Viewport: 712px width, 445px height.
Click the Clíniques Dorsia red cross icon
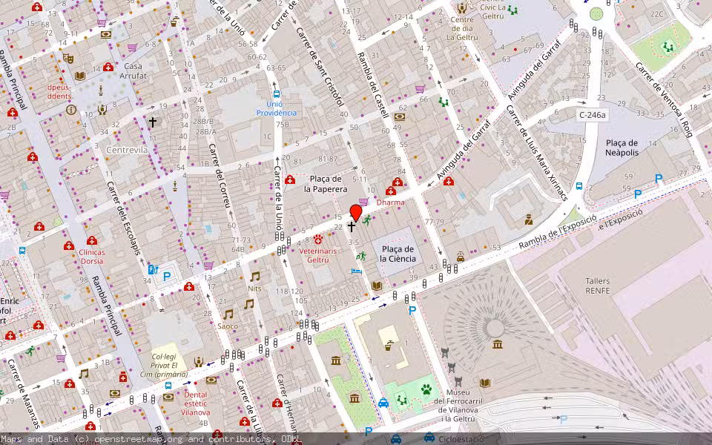tap(92, 240)
